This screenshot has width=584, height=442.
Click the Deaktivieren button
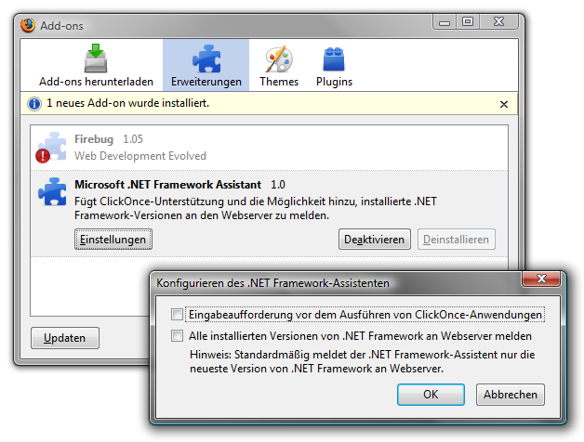tap(374, 240)
